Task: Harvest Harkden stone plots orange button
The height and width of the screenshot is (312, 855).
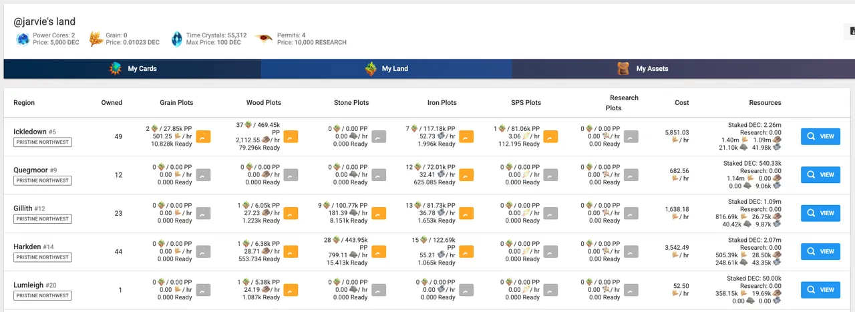Action: click(x=379, y=251)
